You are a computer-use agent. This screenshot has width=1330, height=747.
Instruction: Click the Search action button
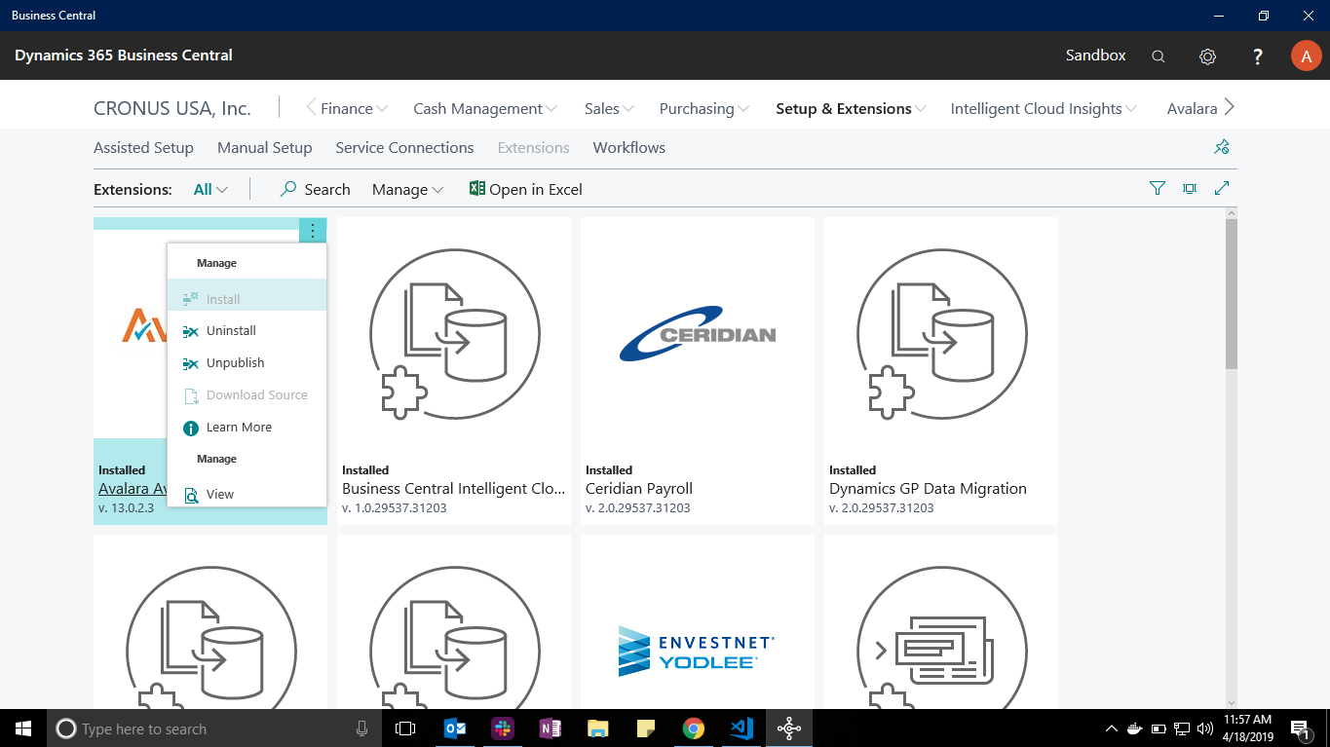click(x=315, y=190)
